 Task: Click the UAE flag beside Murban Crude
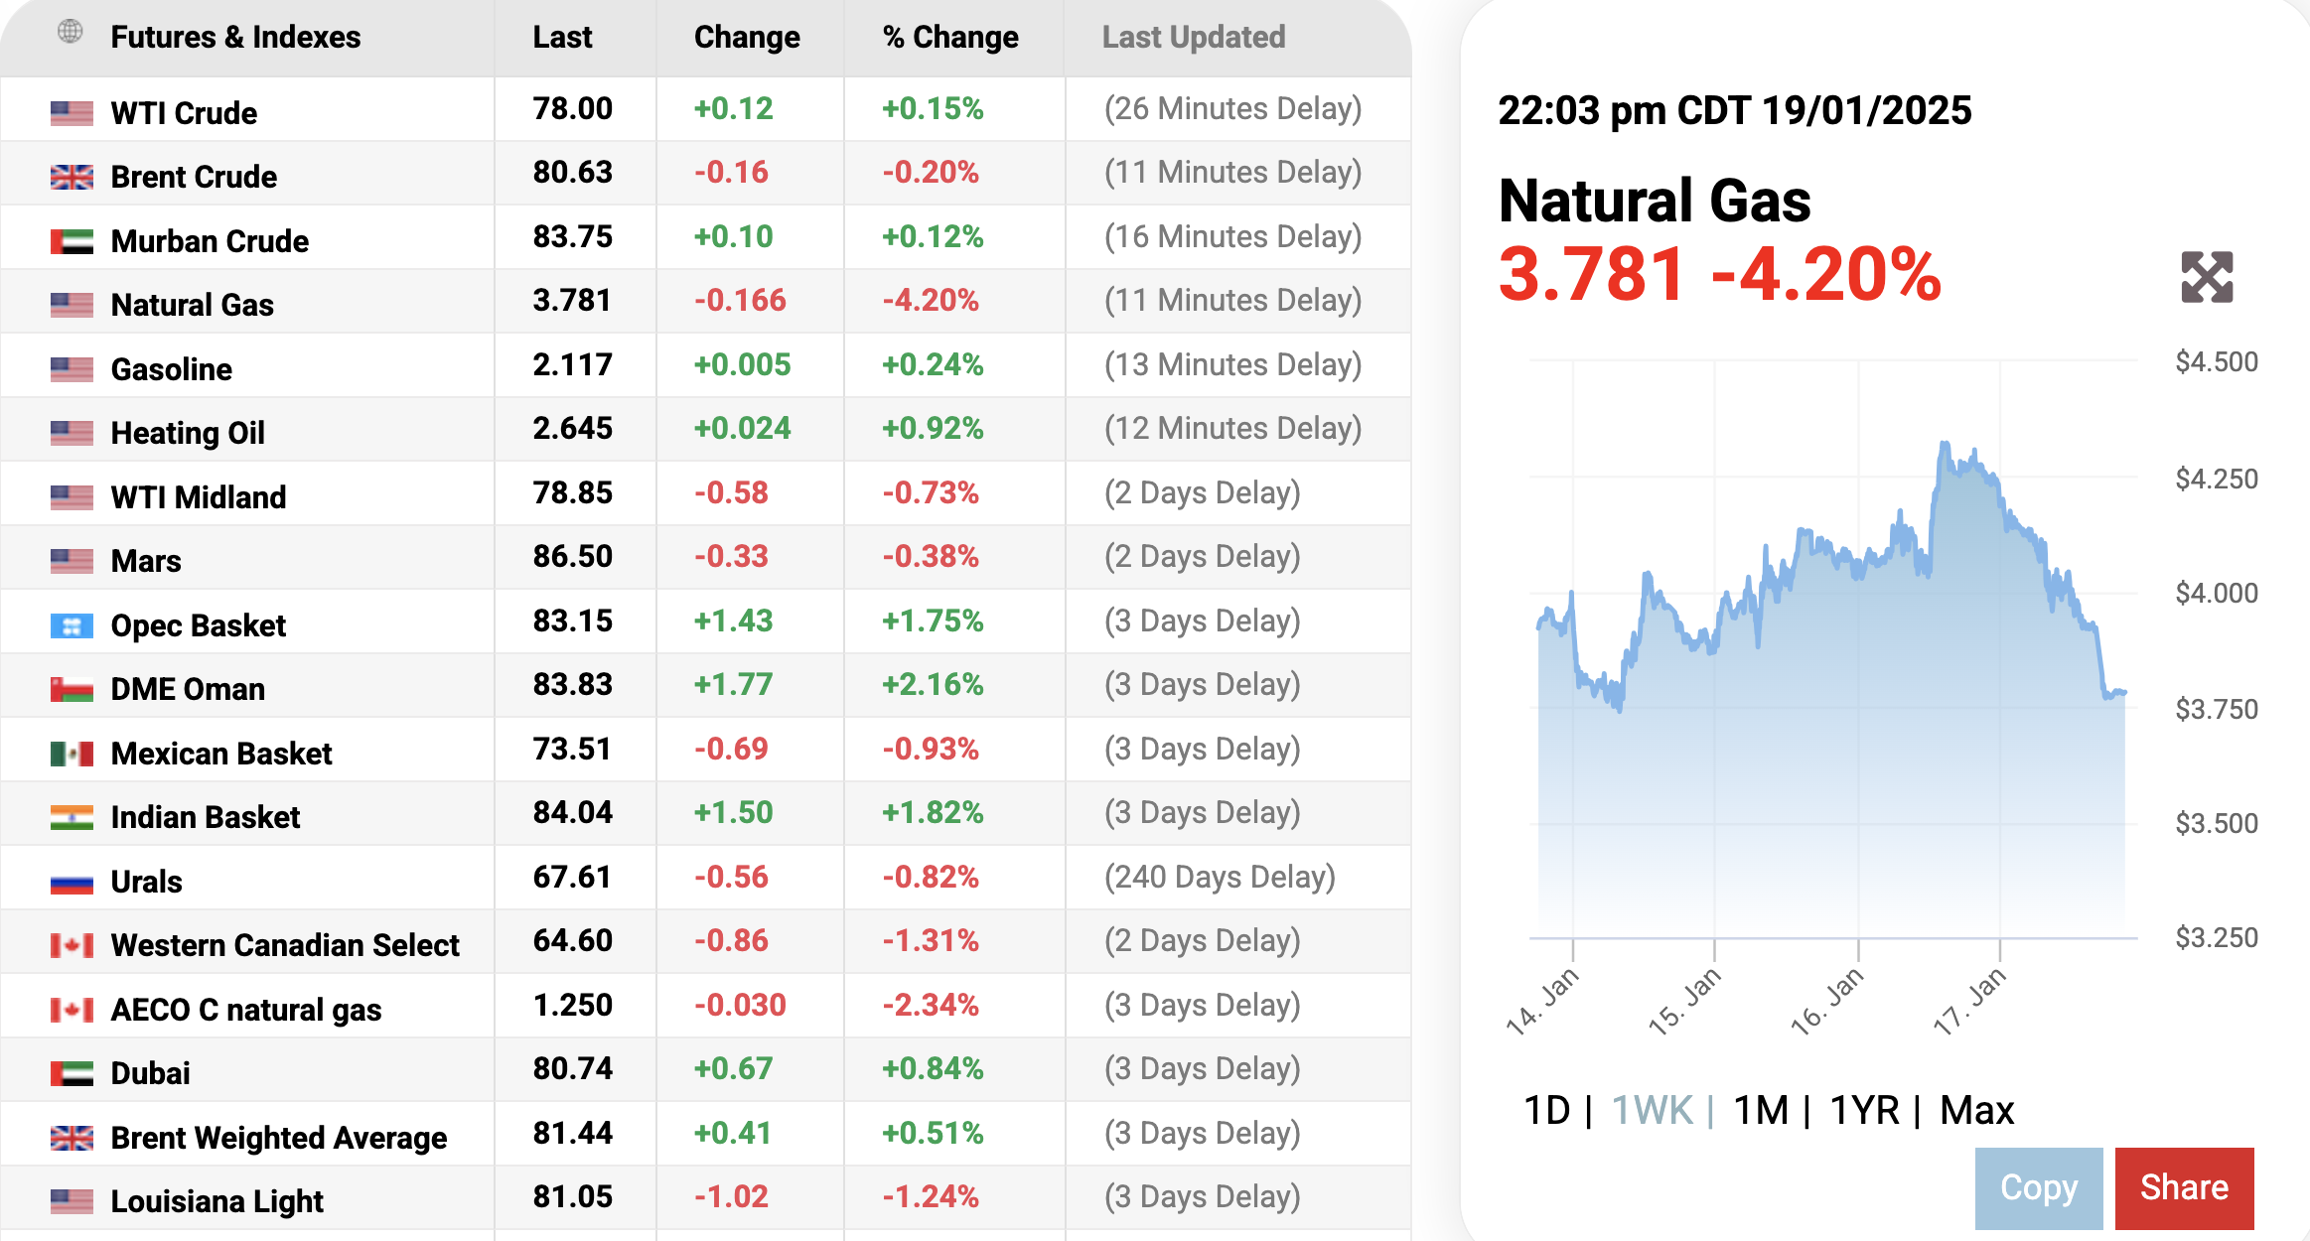point(72,241)
